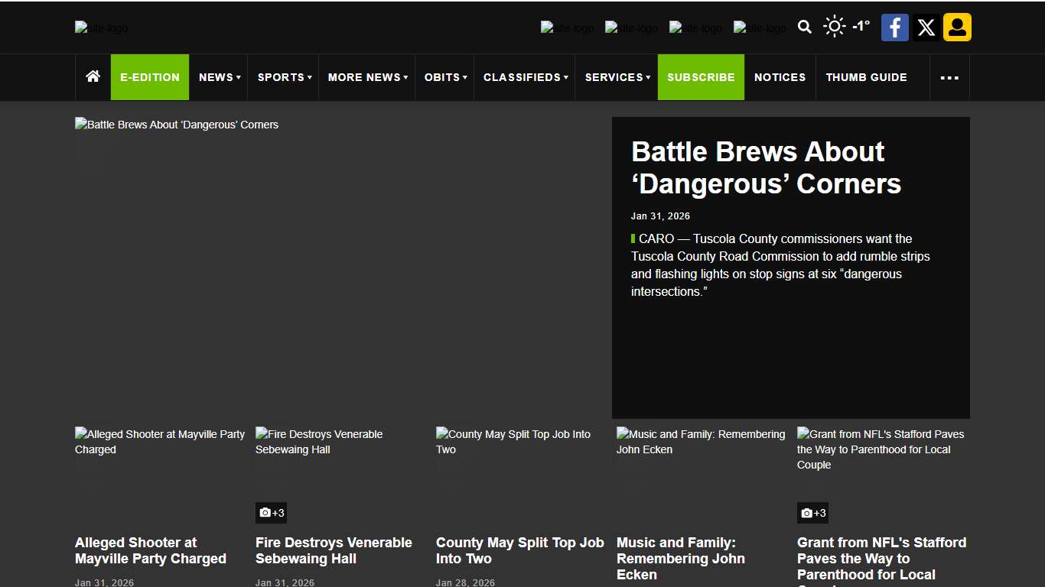
Task: Expand the Classifieds dropdown menu
Action: pyautogui.click(x=525, y=77)
